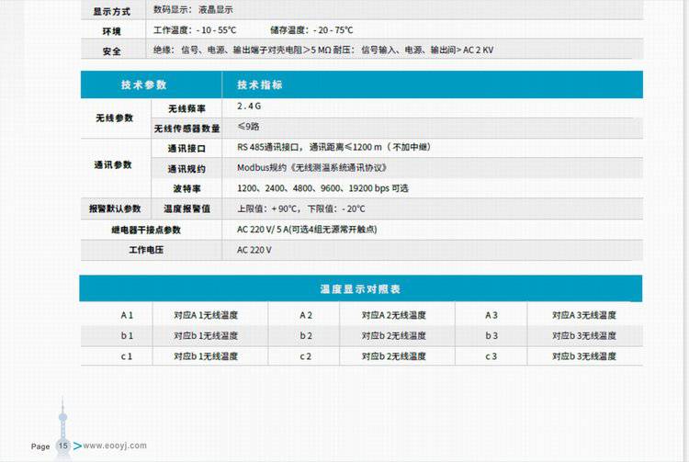Click the AC 220 V working voltage value
Viewport: 689px width, 462px height.
coord(254,250)
